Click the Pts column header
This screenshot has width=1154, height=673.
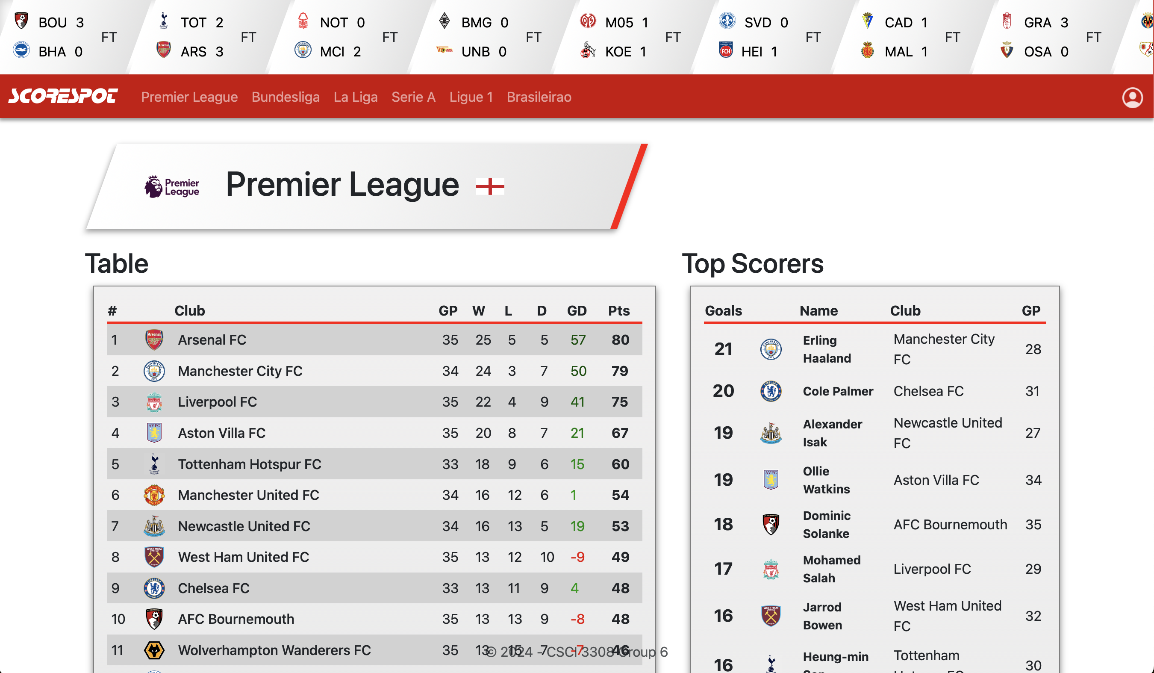click(x=619, y=310)
